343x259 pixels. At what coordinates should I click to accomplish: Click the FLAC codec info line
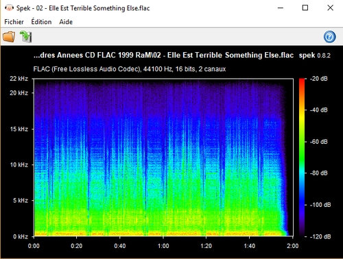[x=130, y=69]
